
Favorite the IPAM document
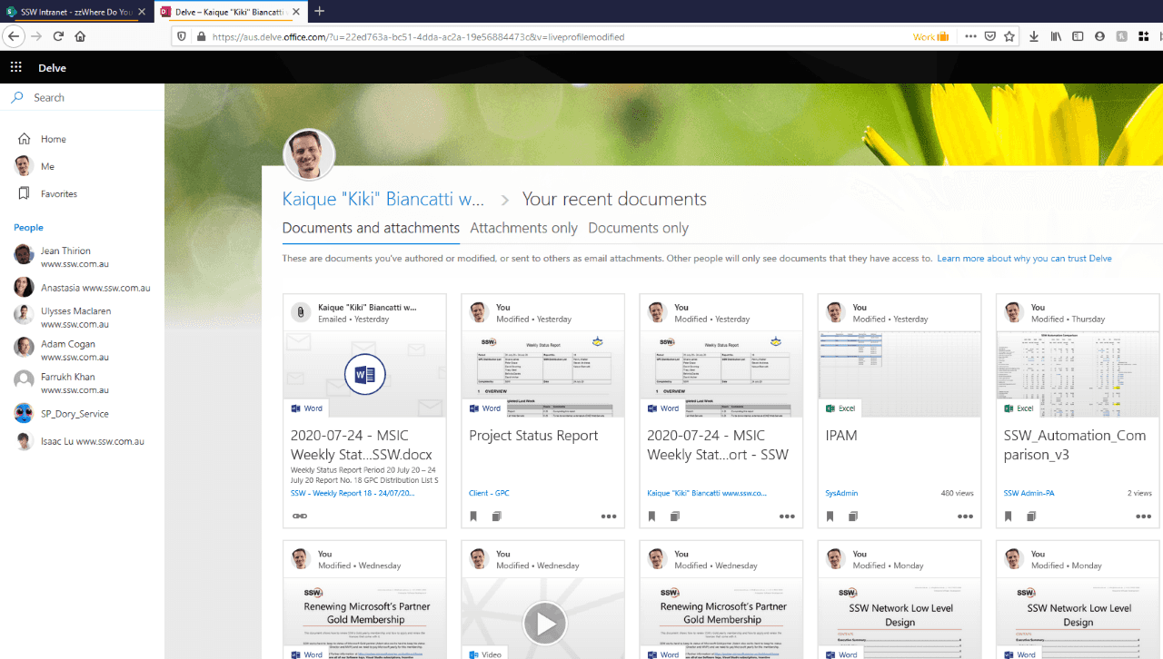830,516
